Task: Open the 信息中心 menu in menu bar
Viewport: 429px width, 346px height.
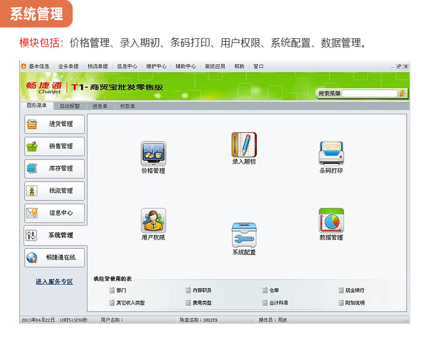Action: point(127,66)
